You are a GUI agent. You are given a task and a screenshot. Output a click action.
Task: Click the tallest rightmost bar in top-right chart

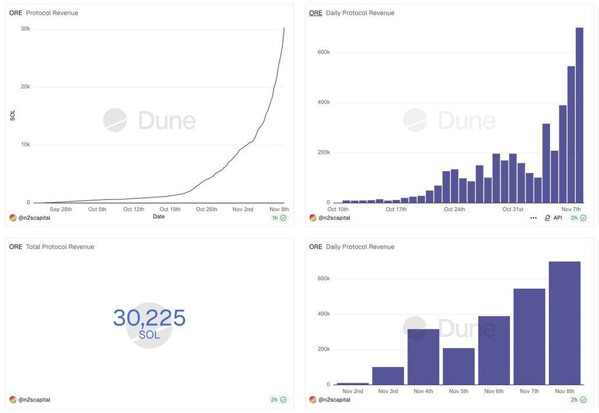(579, 115)
